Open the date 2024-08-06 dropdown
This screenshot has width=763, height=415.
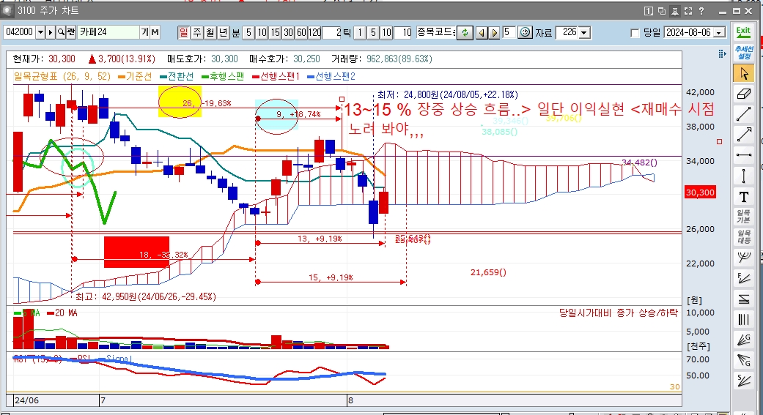pyautogui.click(x=719, y=33)
